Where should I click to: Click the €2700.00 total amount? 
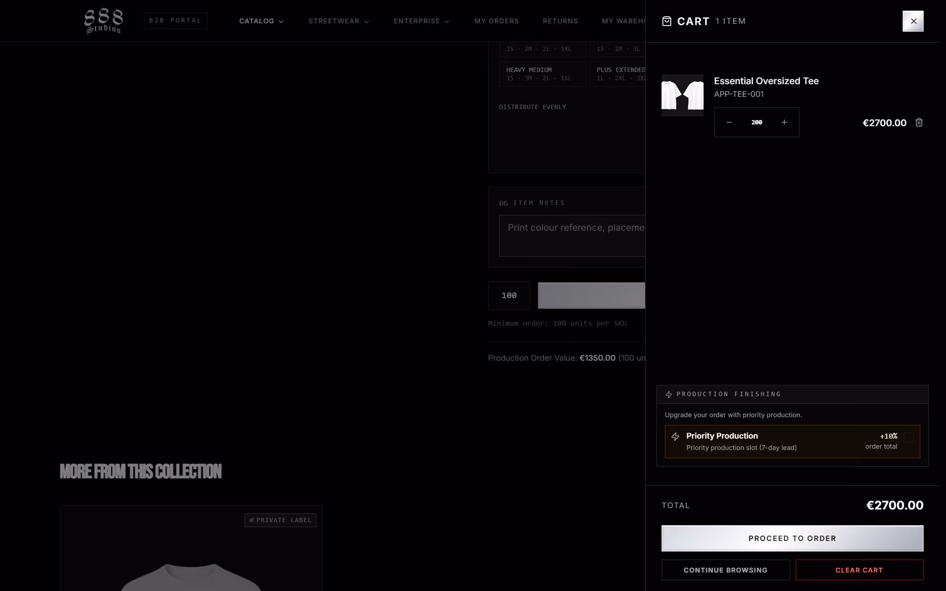click(894, 505)
